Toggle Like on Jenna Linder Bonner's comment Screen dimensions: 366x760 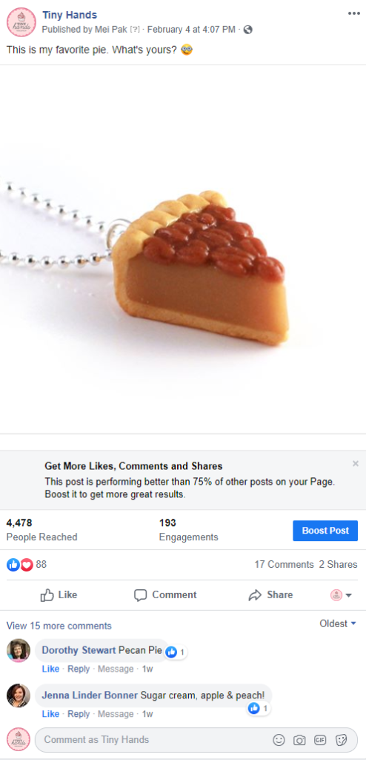point(50,714)
